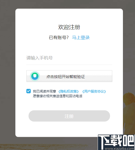Screen dimensions: 135x150
Task: Open the 《隐私权政策》 privacy policy link
Action: pos(69,91)
